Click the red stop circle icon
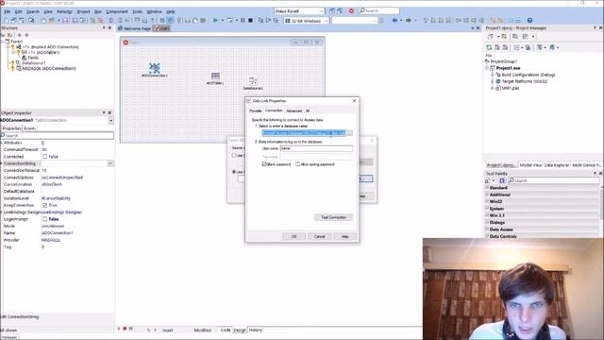The image size is (604, 340). point(351,10)
